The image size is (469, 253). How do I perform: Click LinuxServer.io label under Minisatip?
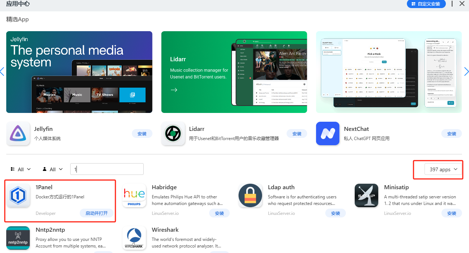[398, 213]
